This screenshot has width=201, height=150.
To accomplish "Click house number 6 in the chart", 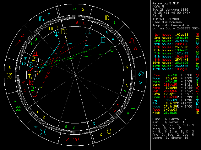I will click(127, 86).
